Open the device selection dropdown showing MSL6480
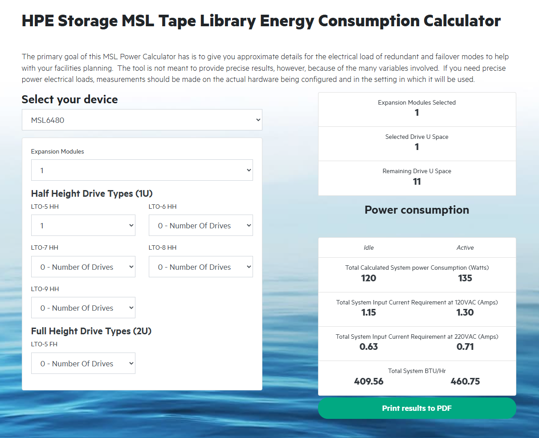Screen dimensions: 539x438 click(x=142, y=120)
